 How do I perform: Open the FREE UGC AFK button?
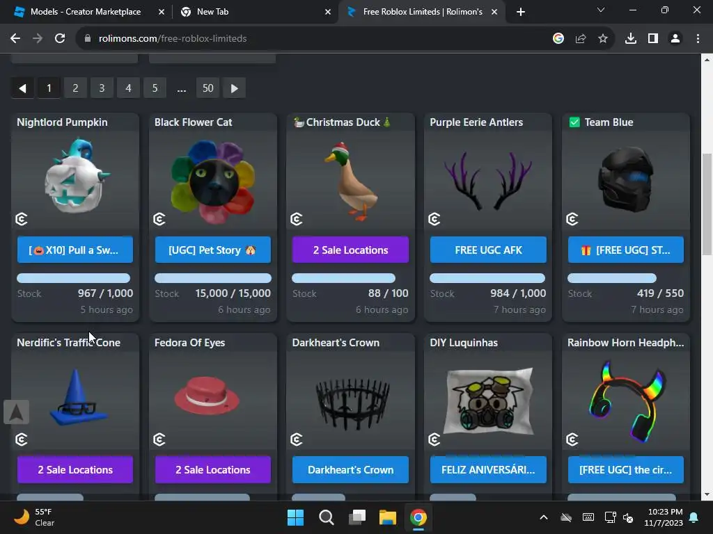click(488, 250)
